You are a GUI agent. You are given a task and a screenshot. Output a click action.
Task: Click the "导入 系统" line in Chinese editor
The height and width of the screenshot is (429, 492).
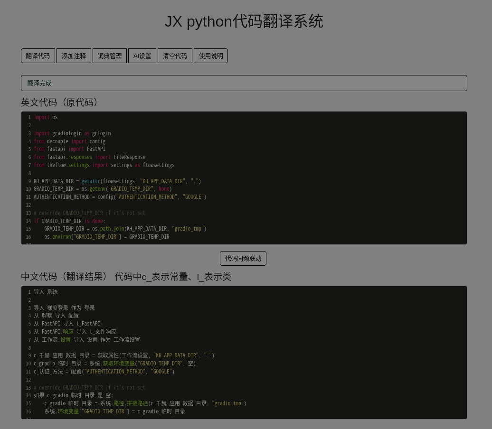(46, 292)
